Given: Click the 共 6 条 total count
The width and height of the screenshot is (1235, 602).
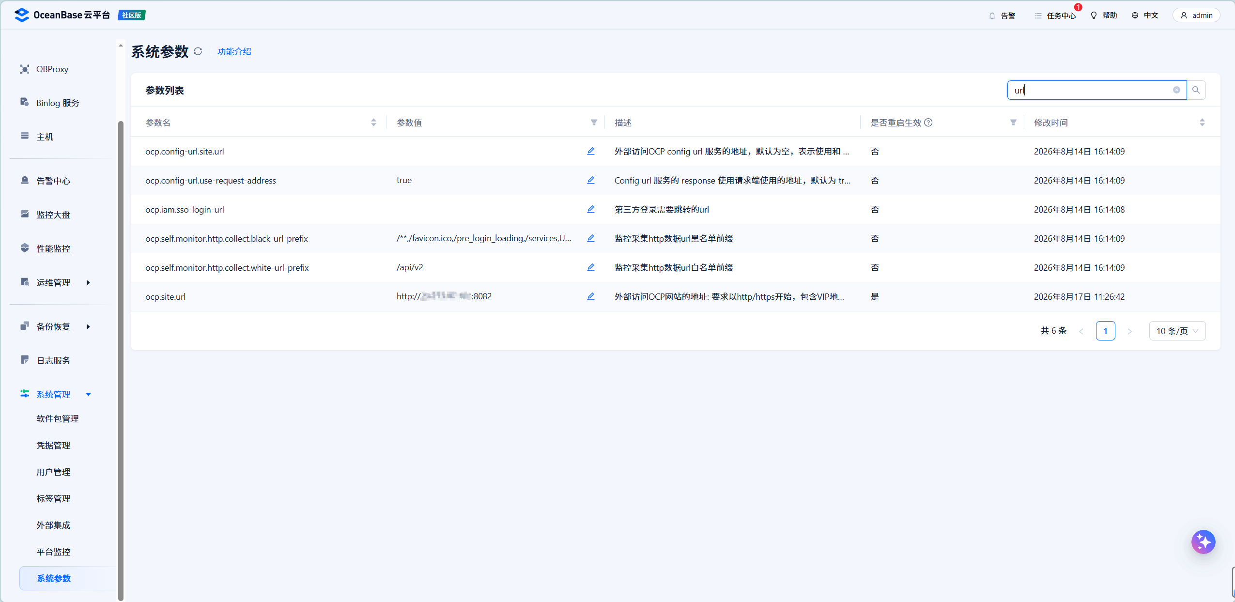Looking at the screenshot, I should tap(1053, 331).
